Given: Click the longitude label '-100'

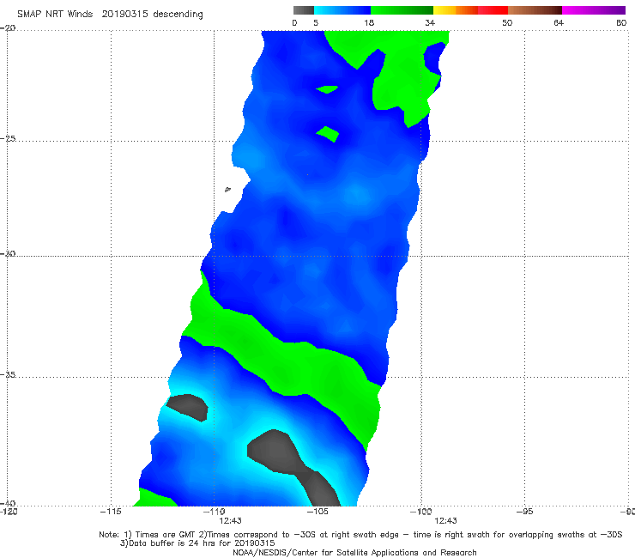Looking at the screenshot, I should 421,512.
